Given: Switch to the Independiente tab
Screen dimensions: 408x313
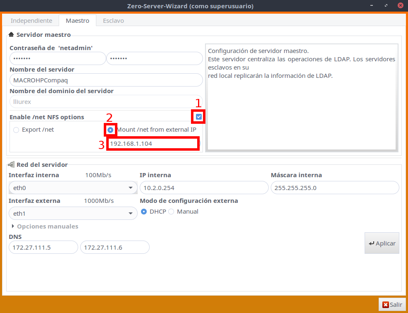Looking at the screenshot, I should [x=31, y=21].
